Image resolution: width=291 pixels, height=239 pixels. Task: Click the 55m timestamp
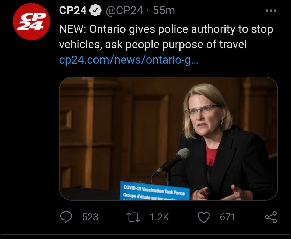point(164,11)
